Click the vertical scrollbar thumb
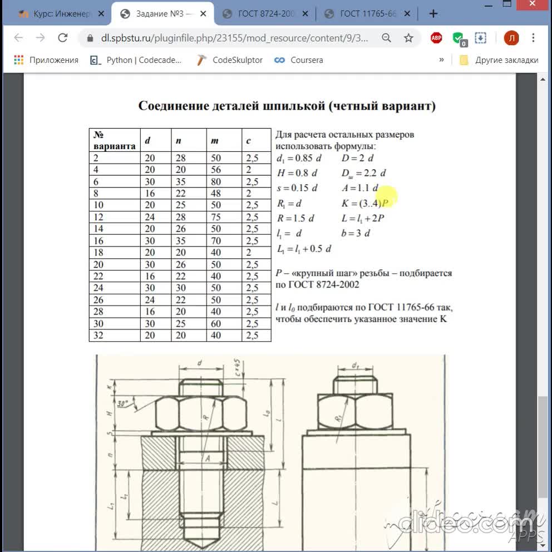 click(543, 447)
